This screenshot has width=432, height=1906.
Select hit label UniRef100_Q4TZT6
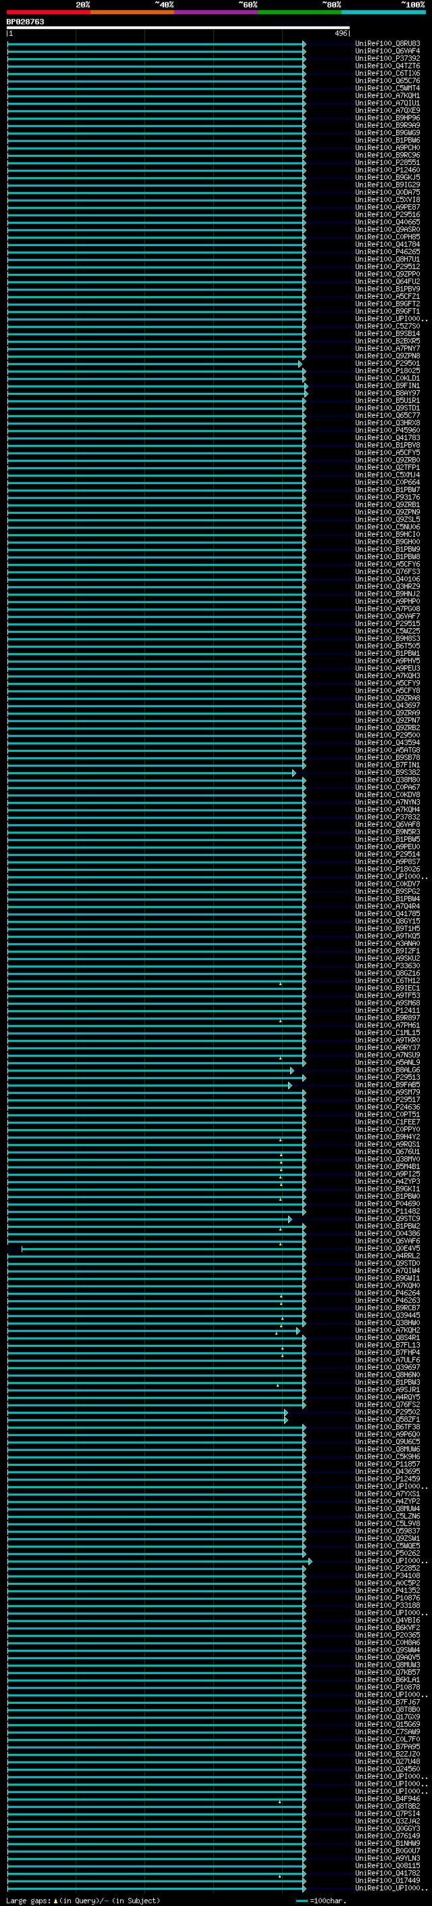(x=387, y=66)
